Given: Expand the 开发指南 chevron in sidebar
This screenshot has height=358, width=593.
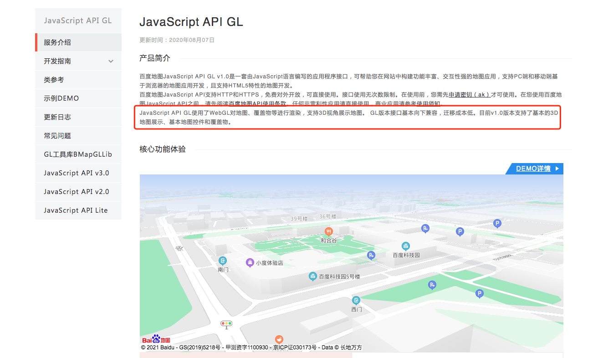Looking at the screenshot, I should coord(111,61).
